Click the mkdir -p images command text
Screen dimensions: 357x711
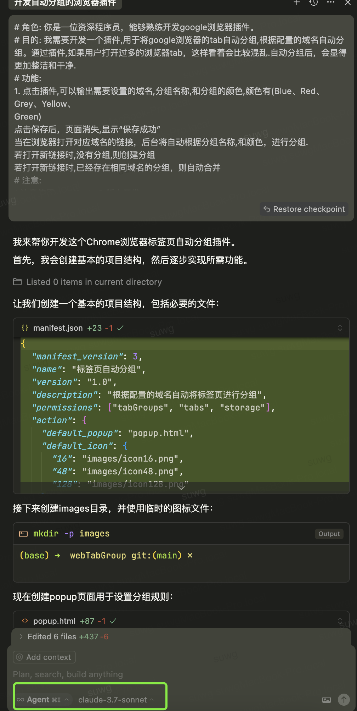point(71,534)
